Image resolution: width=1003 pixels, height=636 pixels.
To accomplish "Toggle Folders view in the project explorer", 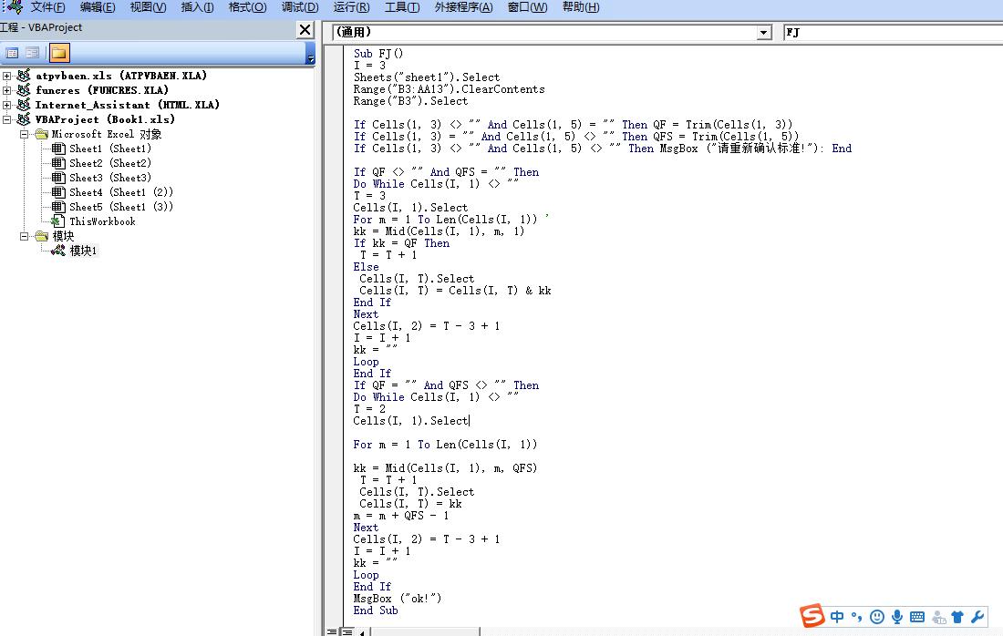I will 59,53.
